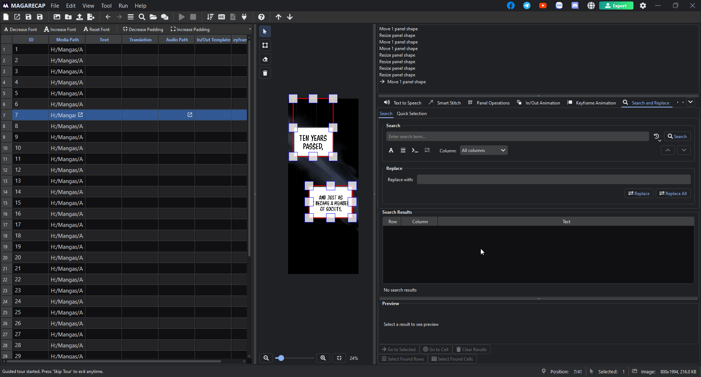Switch to Quick Selection subtab
This screenshot has width=701, height=377.
(x=411, y=114)
